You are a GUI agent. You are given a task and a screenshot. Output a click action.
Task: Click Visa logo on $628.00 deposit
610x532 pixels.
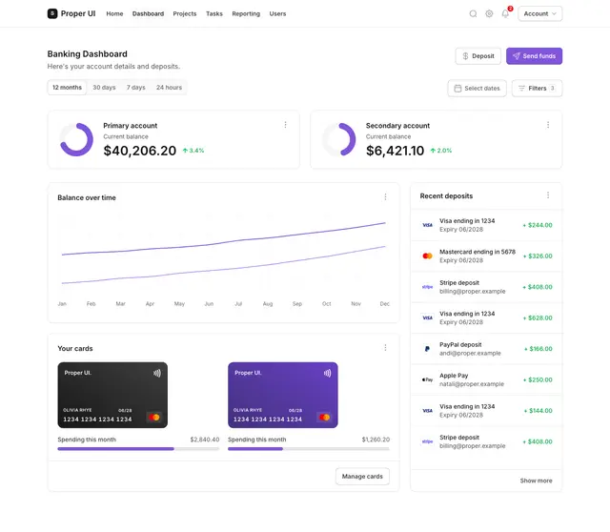[427, 317]
